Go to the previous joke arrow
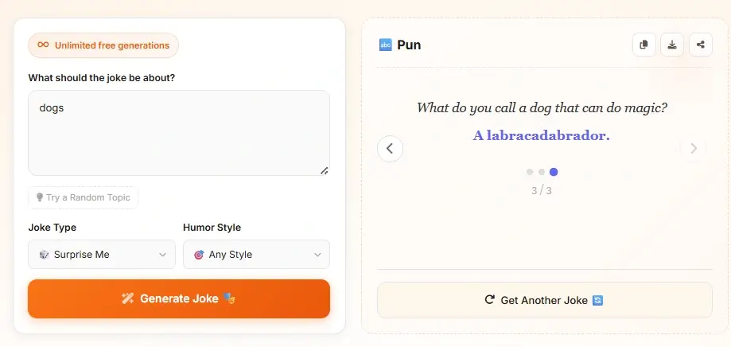 click(x=390, y=148)
